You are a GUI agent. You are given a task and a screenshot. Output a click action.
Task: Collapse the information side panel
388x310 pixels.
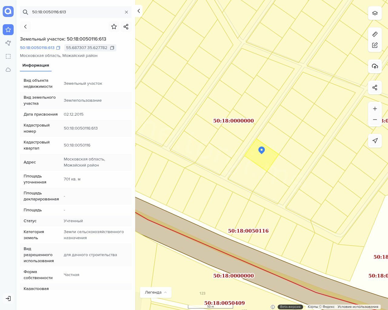coord(139,11)
